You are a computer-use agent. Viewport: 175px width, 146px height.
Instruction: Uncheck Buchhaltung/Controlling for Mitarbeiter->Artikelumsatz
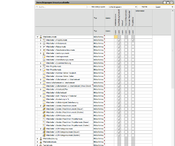119,44
